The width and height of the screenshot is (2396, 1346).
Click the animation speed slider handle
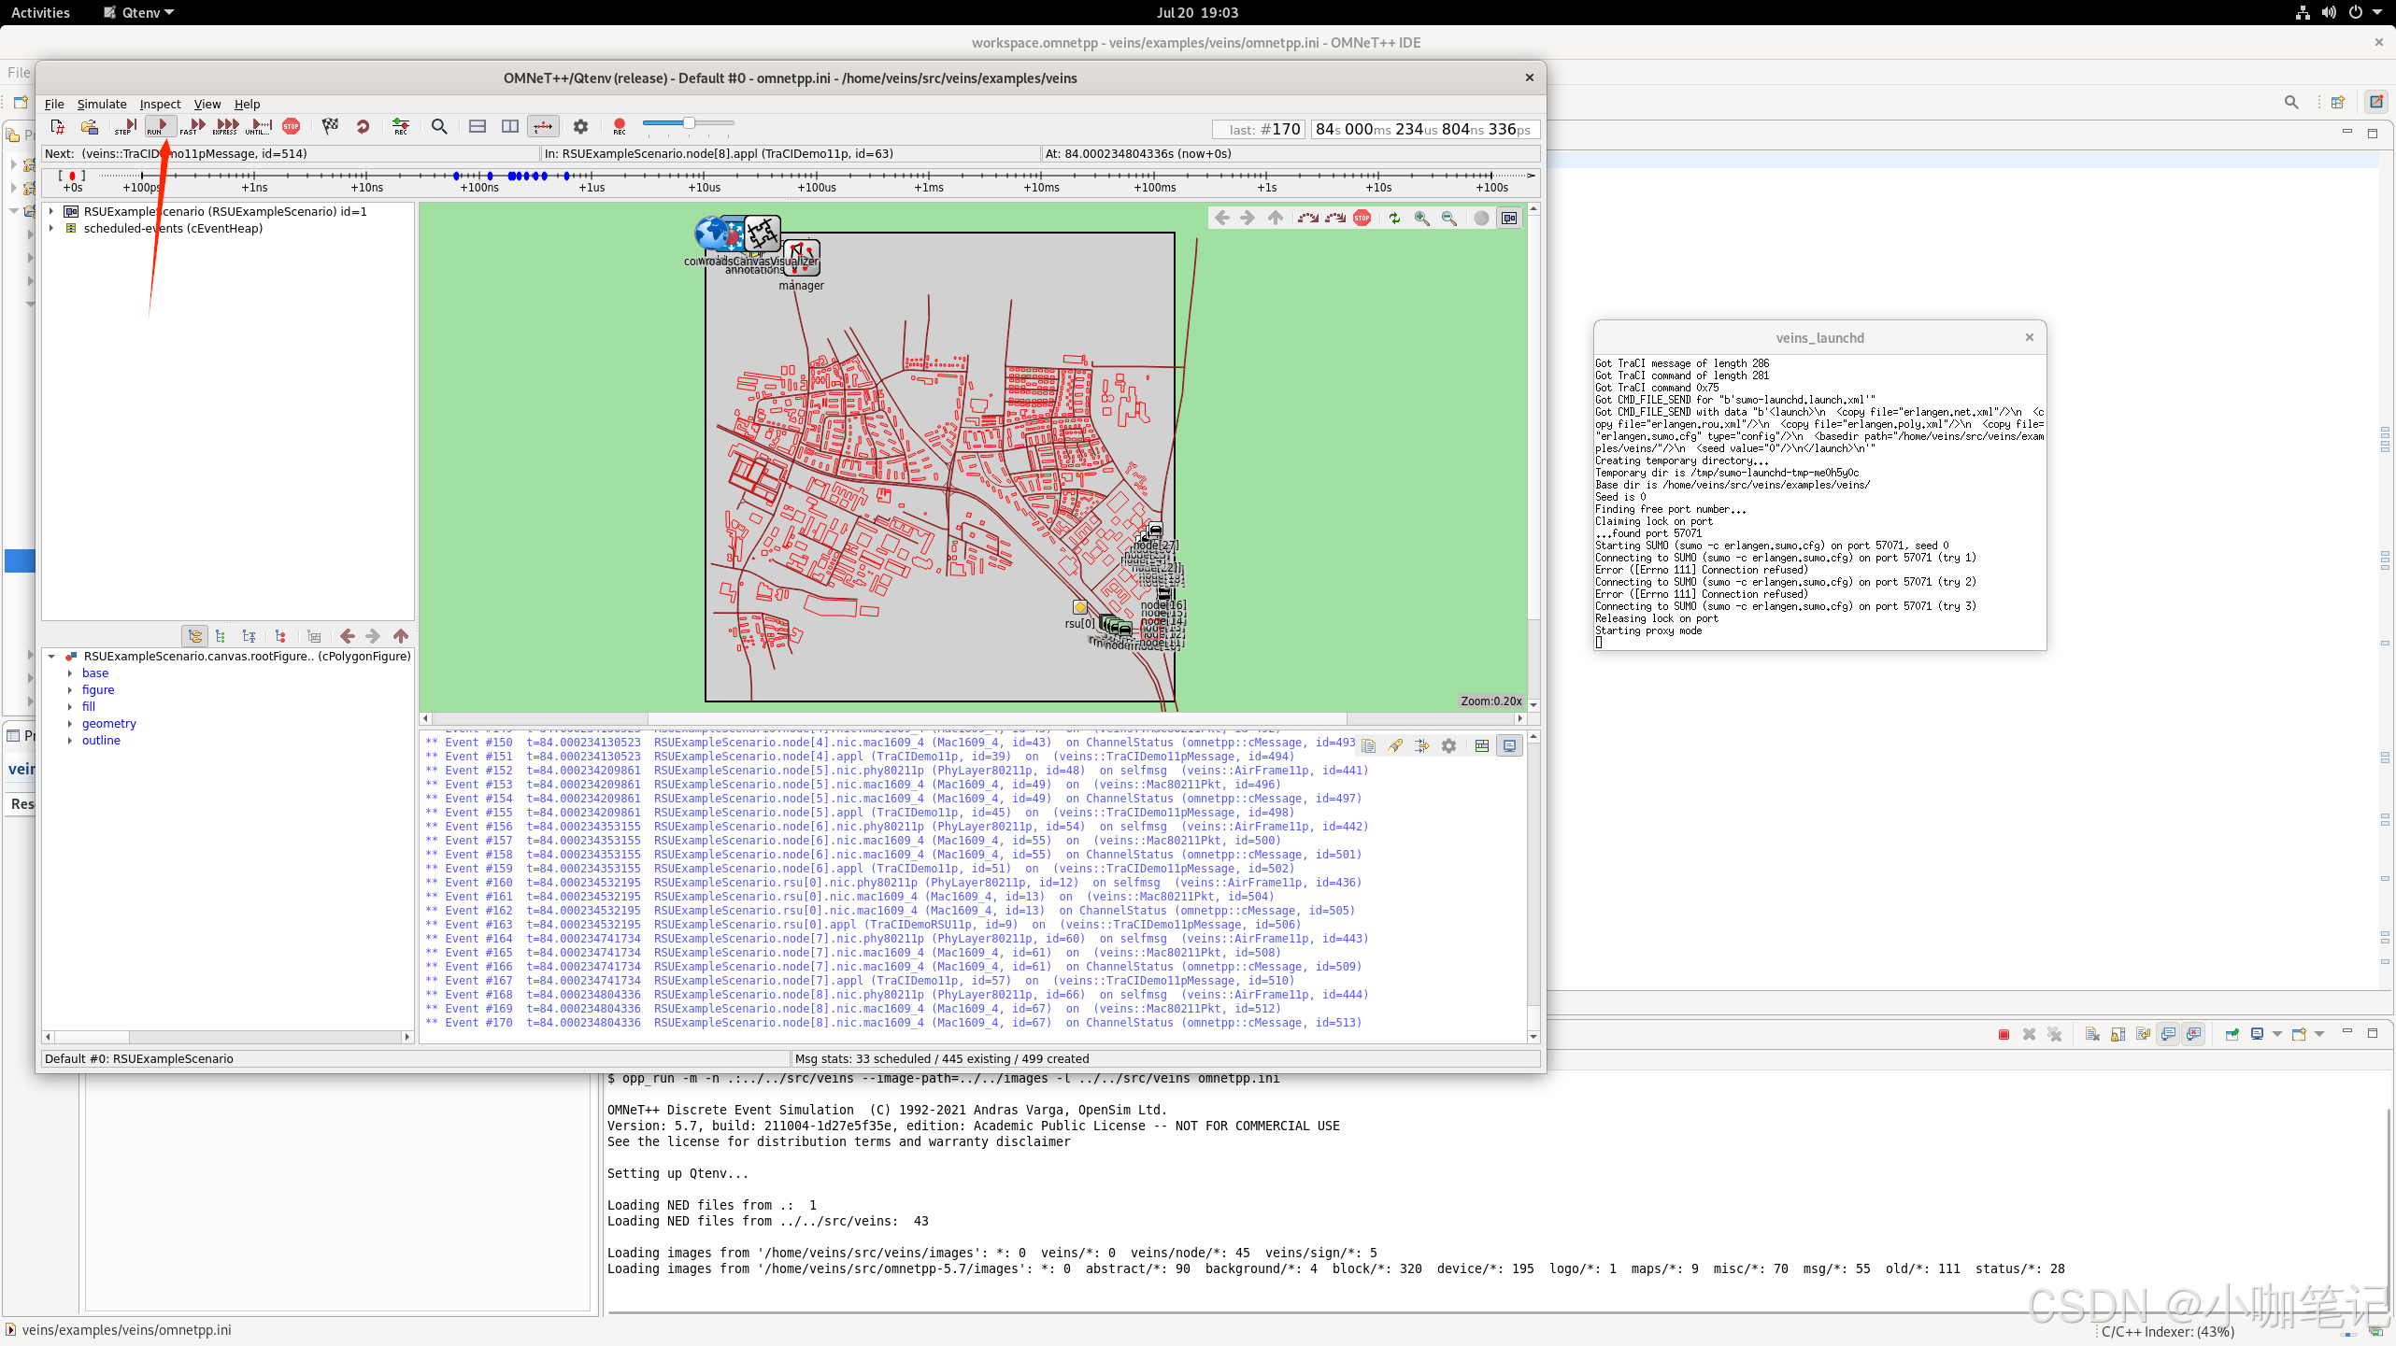pos(689,123)
